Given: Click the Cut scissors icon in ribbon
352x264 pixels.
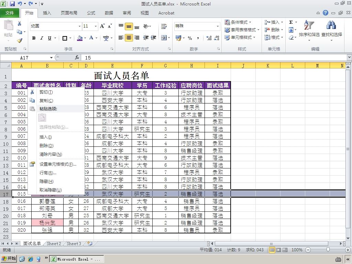Looking at the screenshot, I should (20, 23).
